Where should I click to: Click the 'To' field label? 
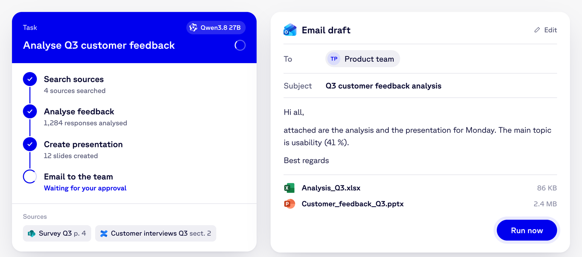tap(288, 59)
